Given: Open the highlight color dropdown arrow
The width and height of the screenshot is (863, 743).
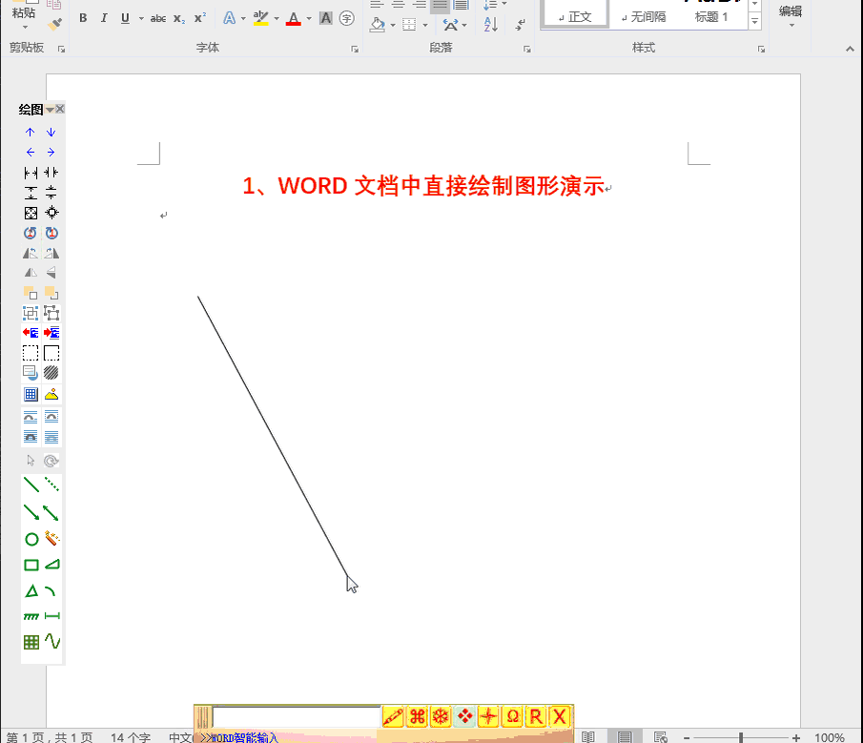Looking at the screenshot, I should tap(277, 19).
